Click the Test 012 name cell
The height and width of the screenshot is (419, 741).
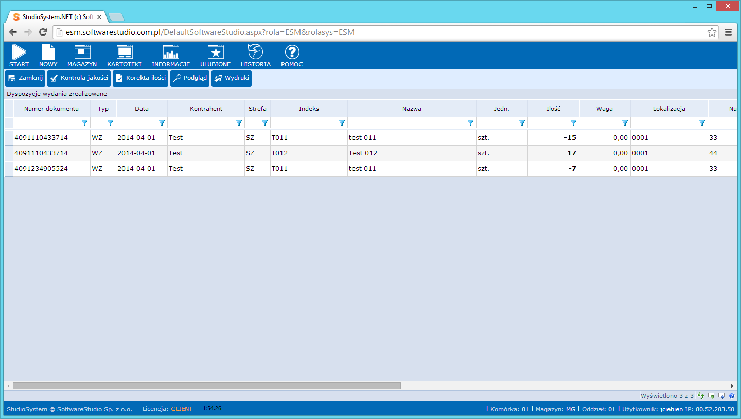412,153
